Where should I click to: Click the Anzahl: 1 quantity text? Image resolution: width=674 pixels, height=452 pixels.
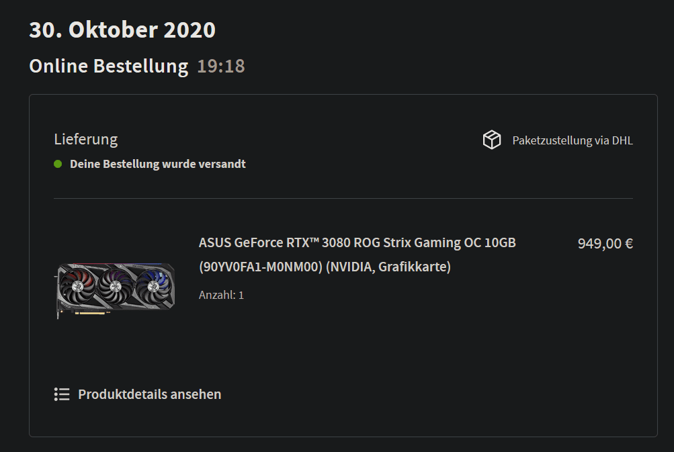(x=221, y=295)
